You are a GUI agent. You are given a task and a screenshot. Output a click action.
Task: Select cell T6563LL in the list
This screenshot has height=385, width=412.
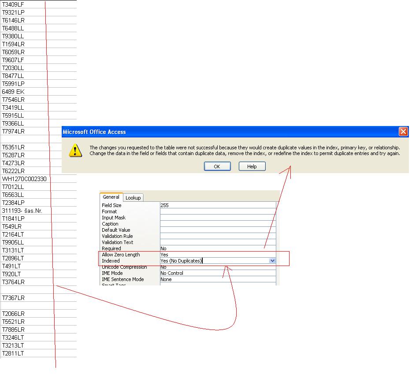tap(39, 195)
